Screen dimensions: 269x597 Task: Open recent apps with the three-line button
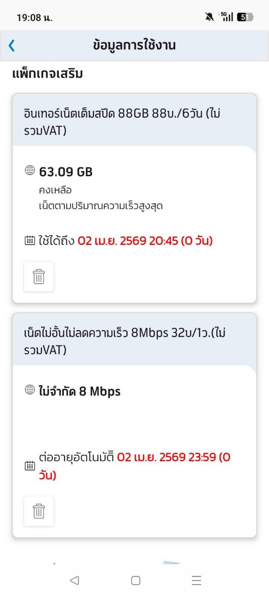click(x=196, y=580)
